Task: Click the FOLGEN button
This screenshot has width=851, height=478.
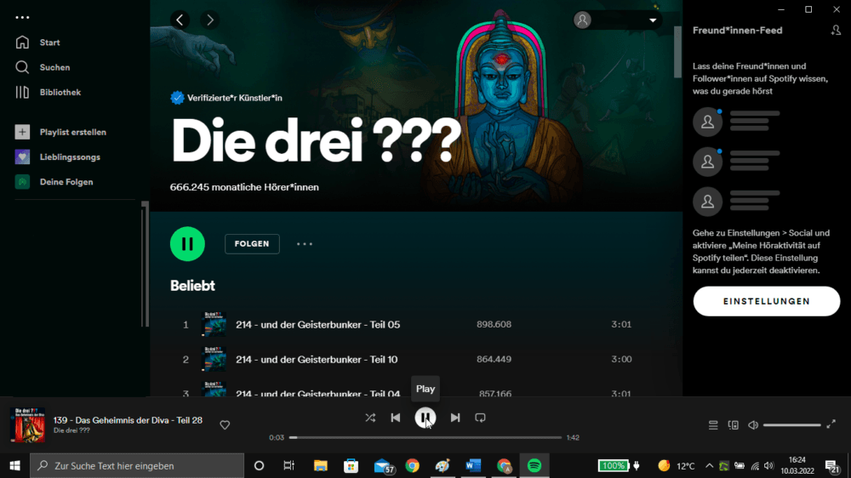Action: [x=252, y=243]
